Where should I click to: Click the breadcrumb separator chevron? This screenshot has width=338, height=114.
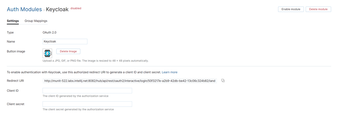pos(44,10)
